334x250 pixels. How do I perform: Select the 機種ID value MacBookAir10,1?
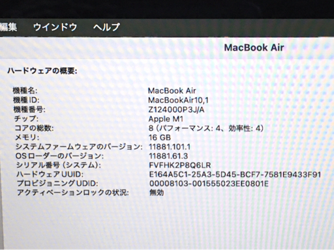178,100
